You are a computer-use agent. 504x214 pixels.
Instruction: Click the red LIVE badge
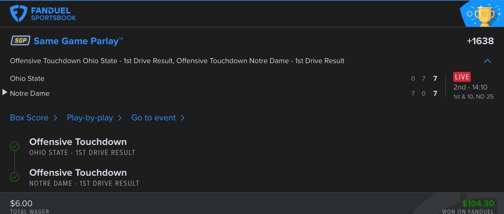(462, 77)
